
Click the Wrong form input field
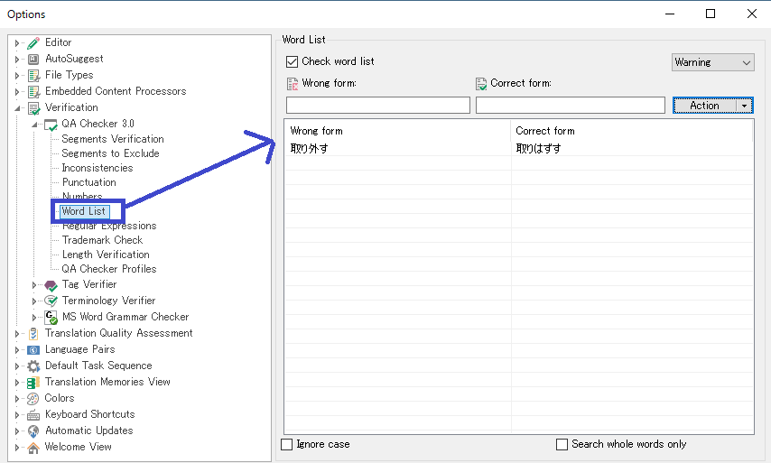pyautogui.click(x=377, y=106)
